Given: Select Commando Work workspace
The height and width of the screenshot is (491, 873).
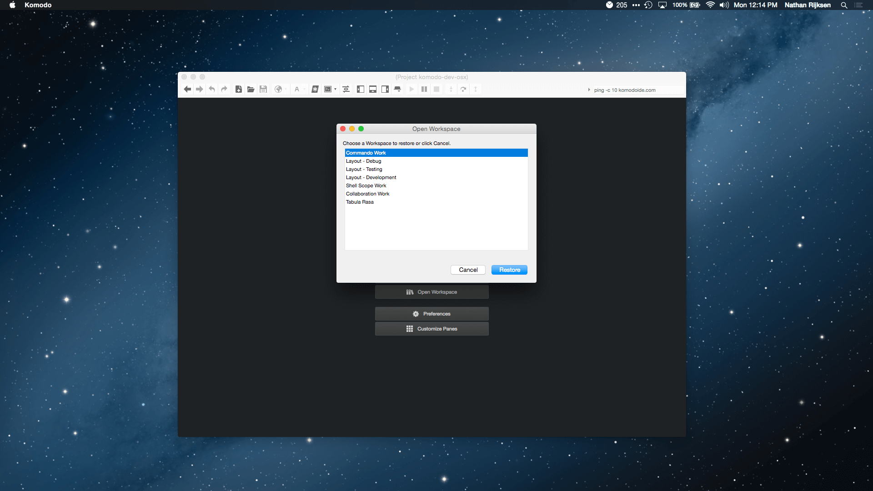Looking at the screenshot, I should point(436,153).
